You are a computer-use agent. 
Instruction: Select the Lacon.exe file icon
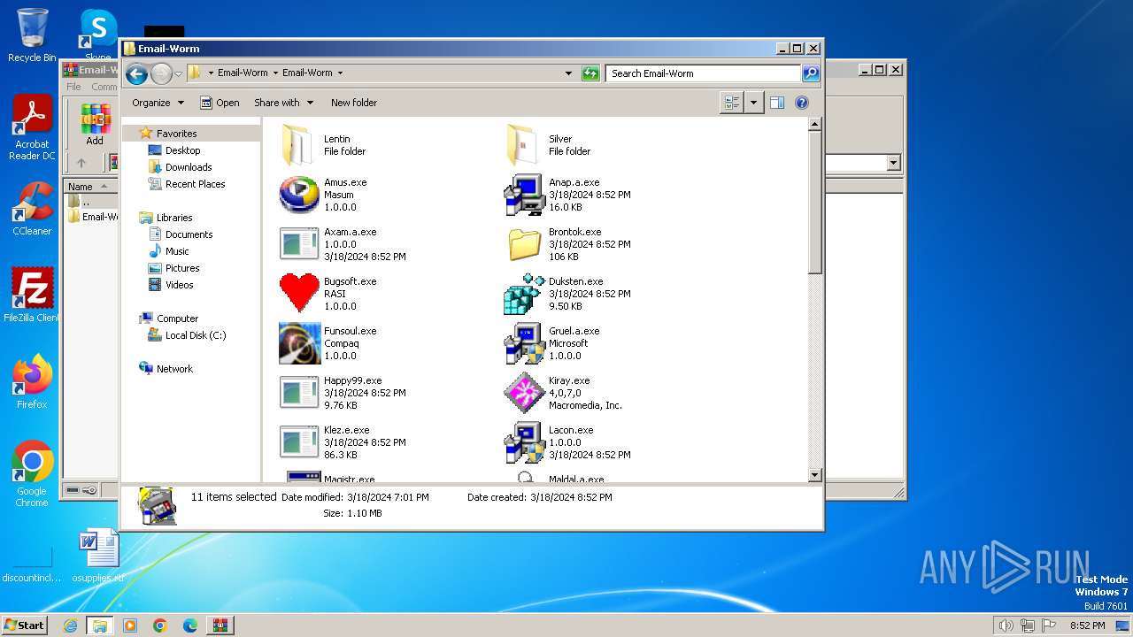524,442
